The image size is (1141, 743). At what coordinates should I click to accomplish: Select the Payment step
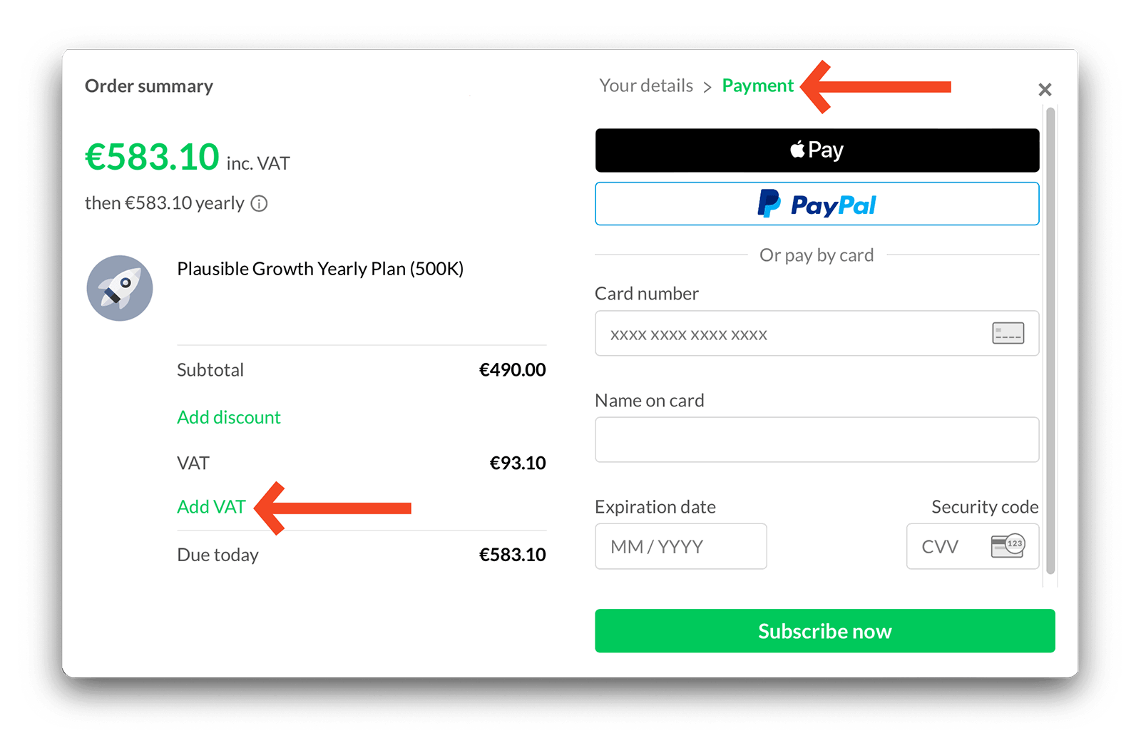pyautogui.click(x=758, y=86)
